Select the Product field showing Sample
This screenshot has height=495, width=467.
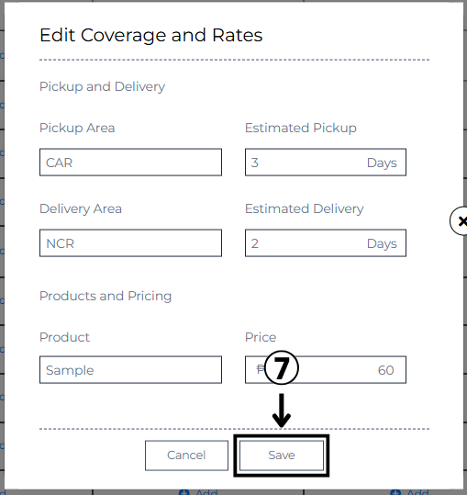pyautogui.click(x=130, y=370)
